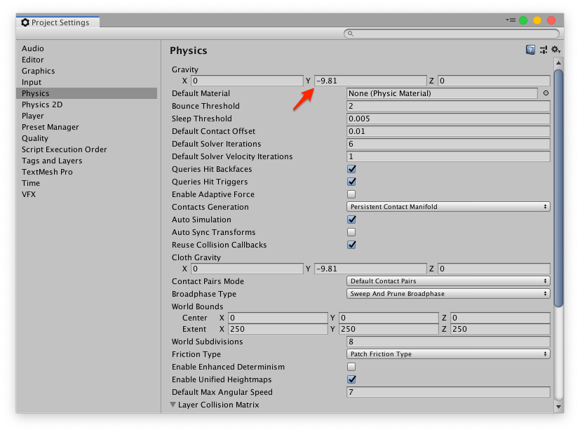
Task: Click the Default Material object picker icon
Action: [546, 93]
